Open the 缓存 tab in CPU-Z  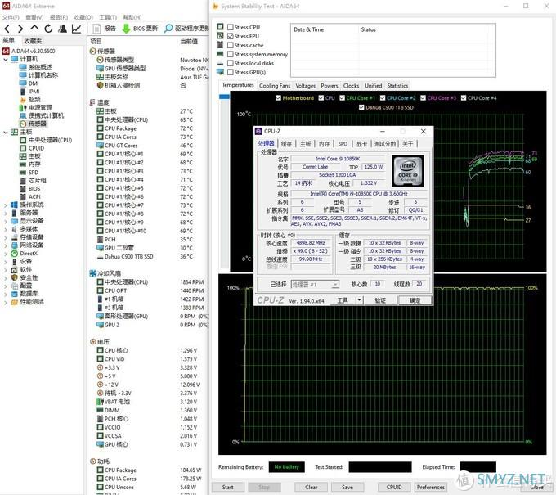(x=286, y=144)
